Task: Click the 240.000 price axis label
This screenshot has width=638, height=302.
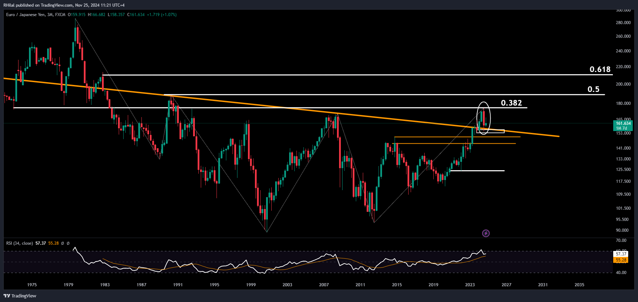Action: [623, 51]
